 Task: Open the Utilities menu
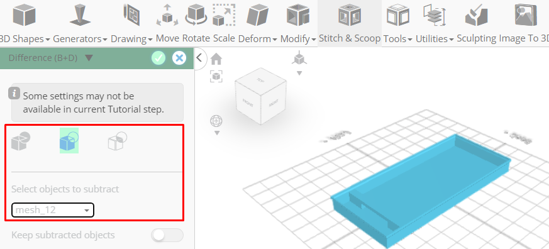pos(435,23)
